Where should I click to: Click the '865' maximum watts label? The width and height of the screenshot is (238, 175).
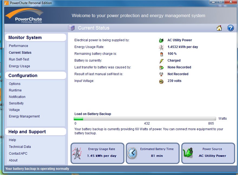[211, 123]
